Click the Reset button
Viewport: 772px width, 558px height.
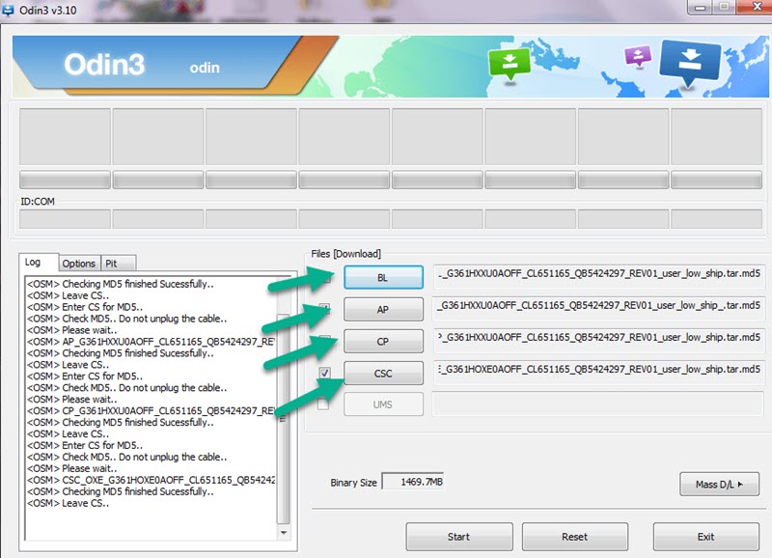[x=574, y=537]
